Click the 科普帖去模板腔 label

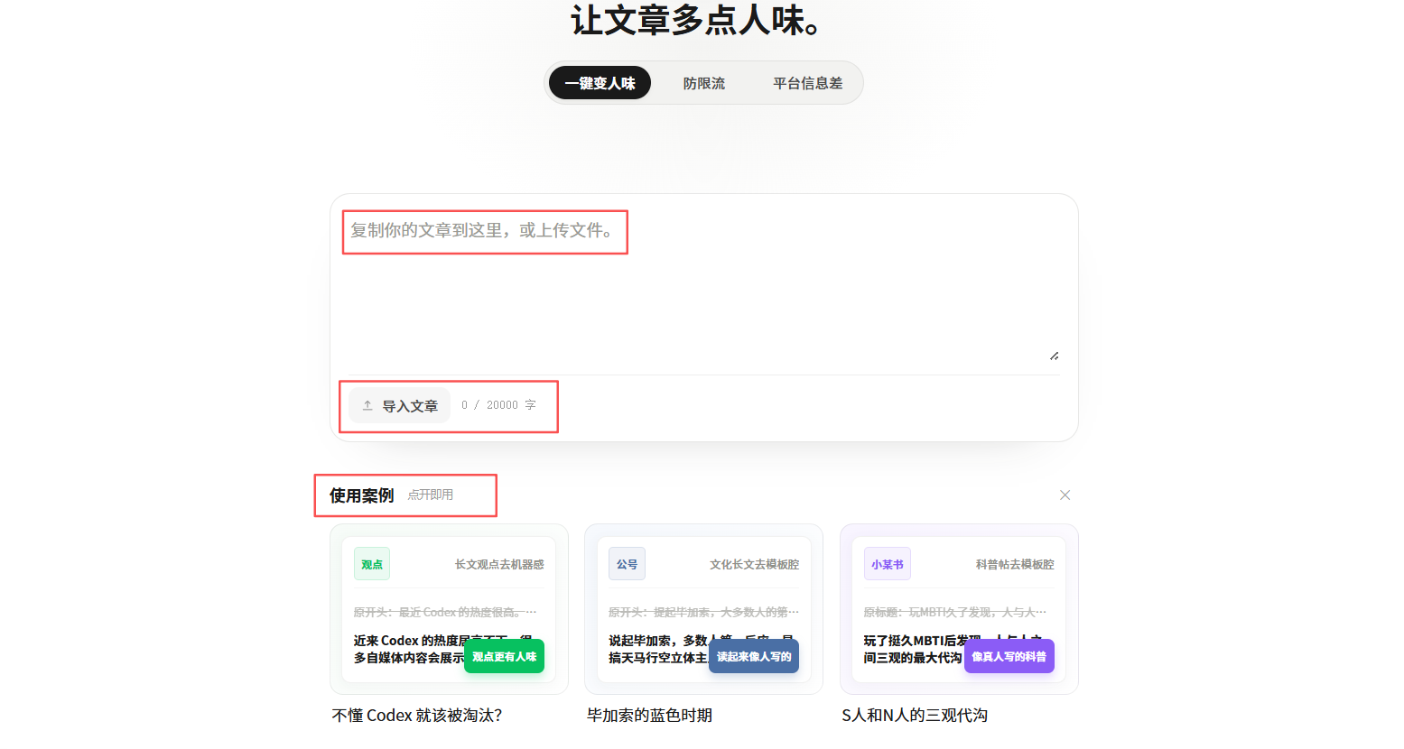[1015, 564]
